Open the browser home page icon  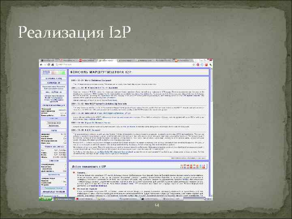(x=52, y=65)
